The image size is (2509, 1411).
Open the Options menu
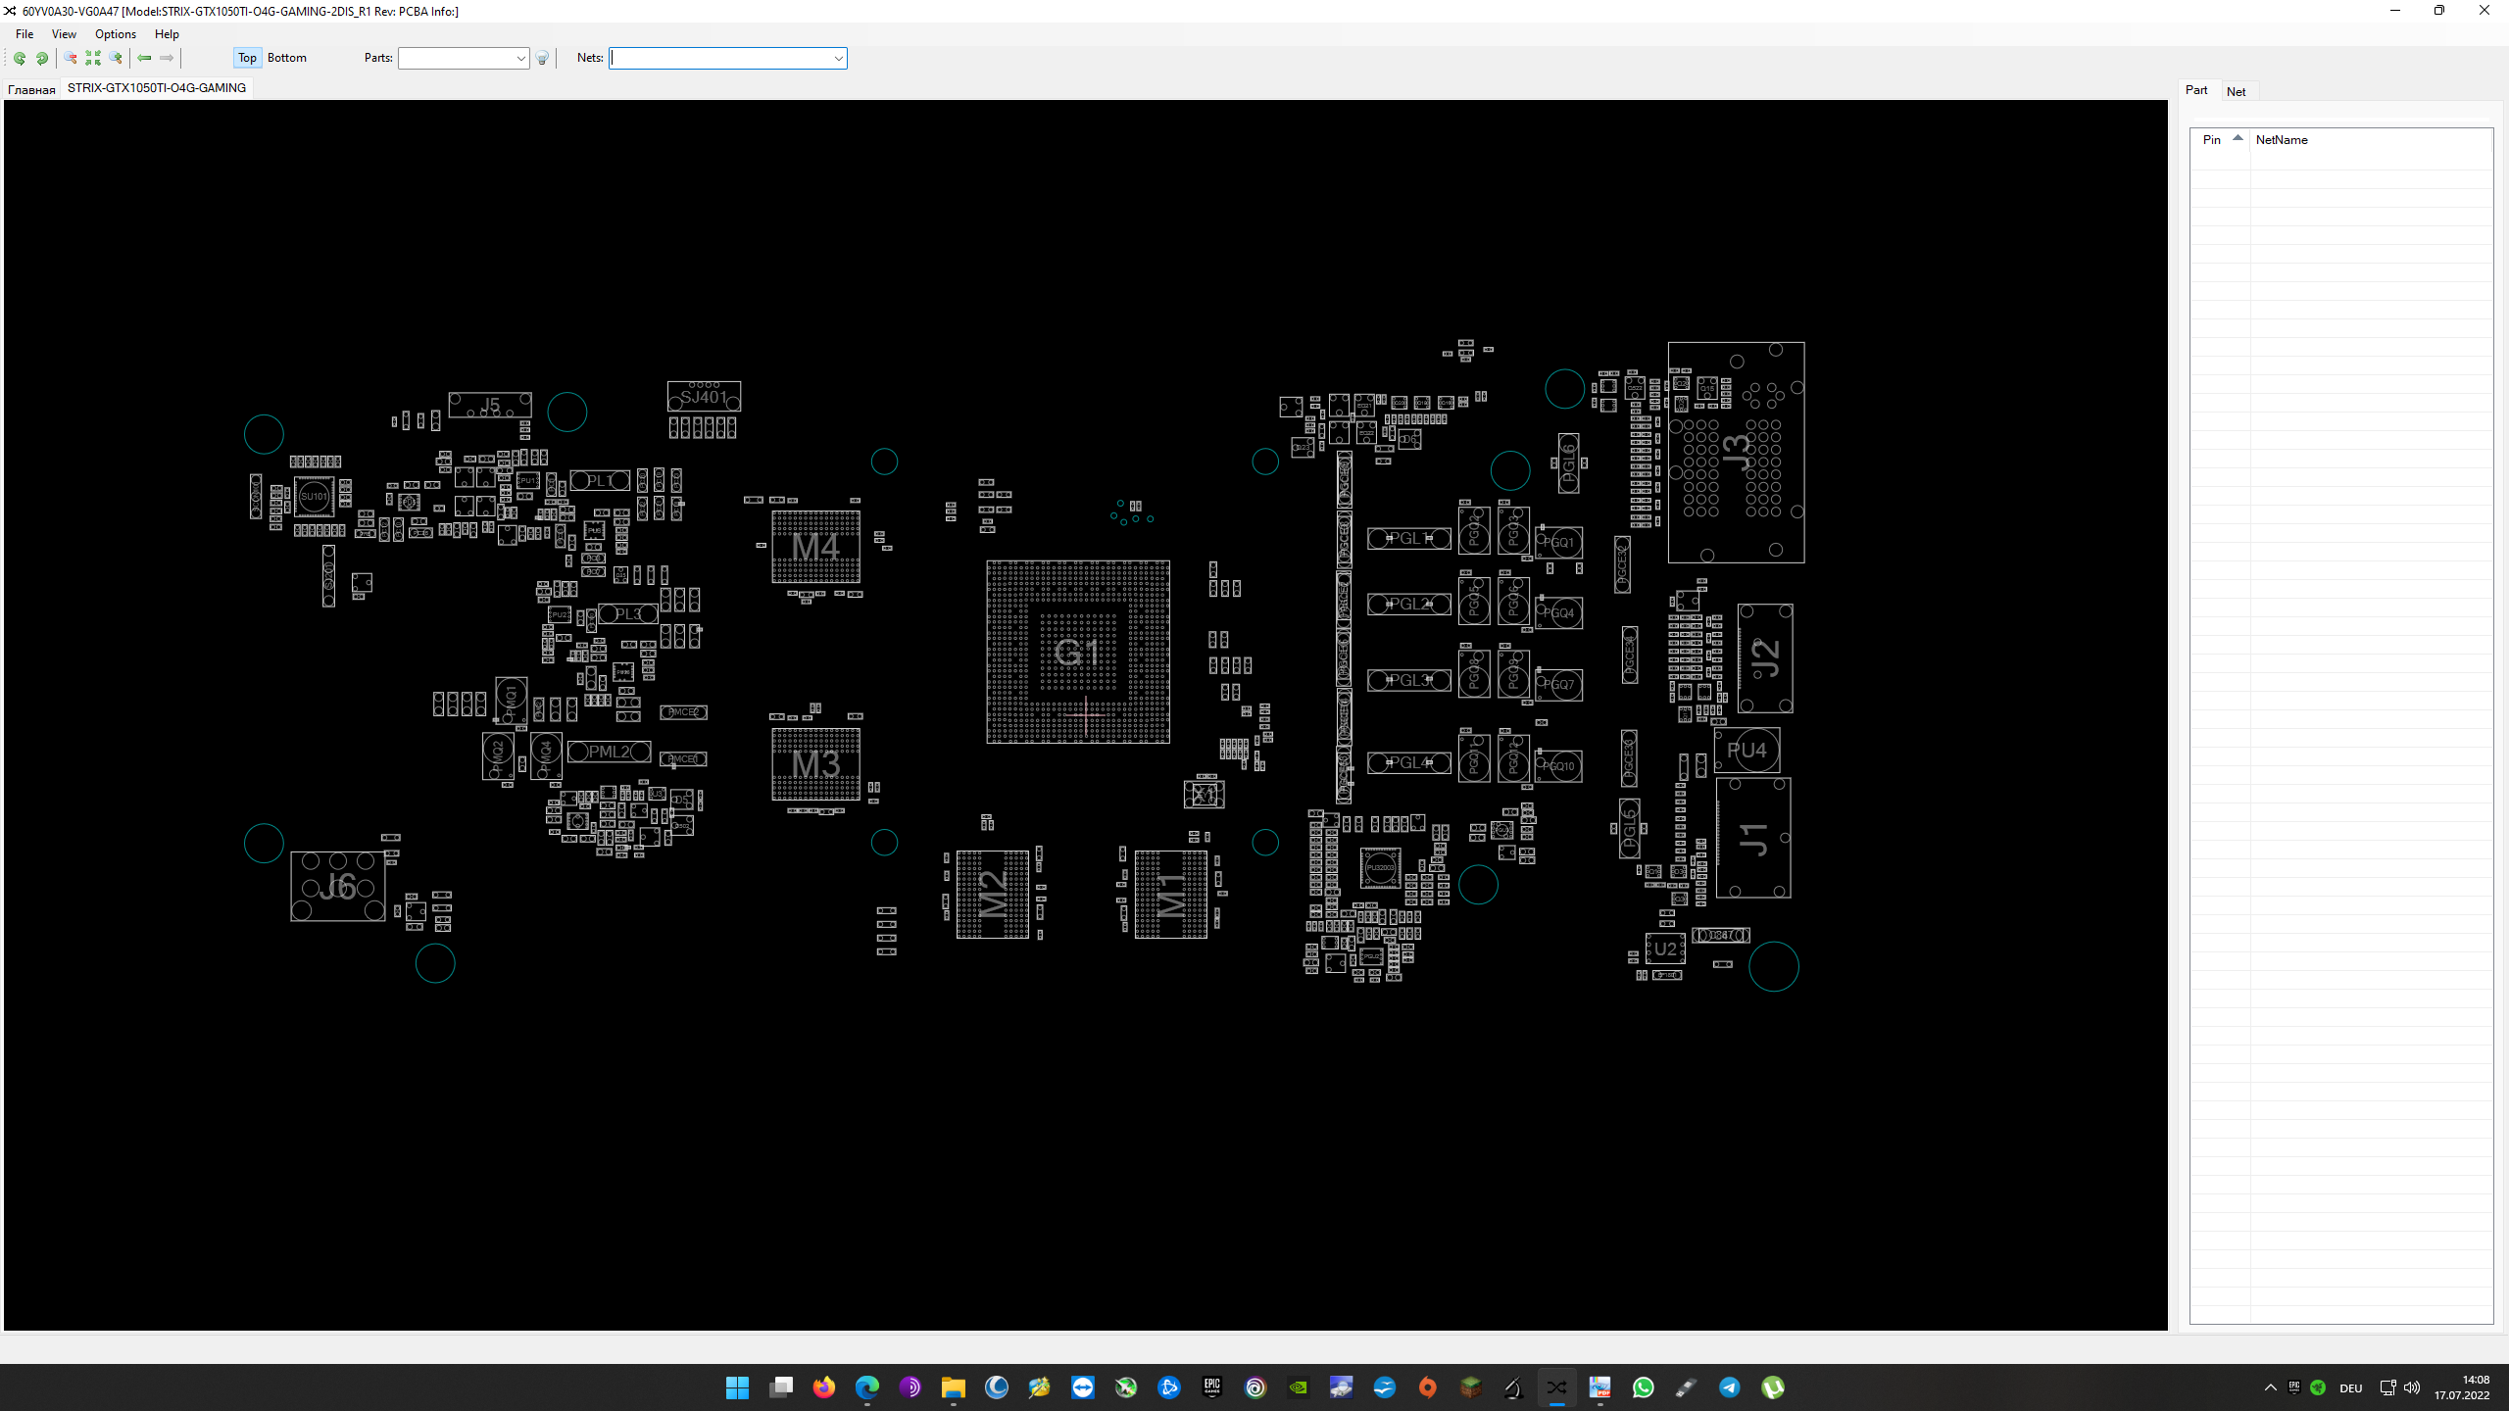[115, 33]
